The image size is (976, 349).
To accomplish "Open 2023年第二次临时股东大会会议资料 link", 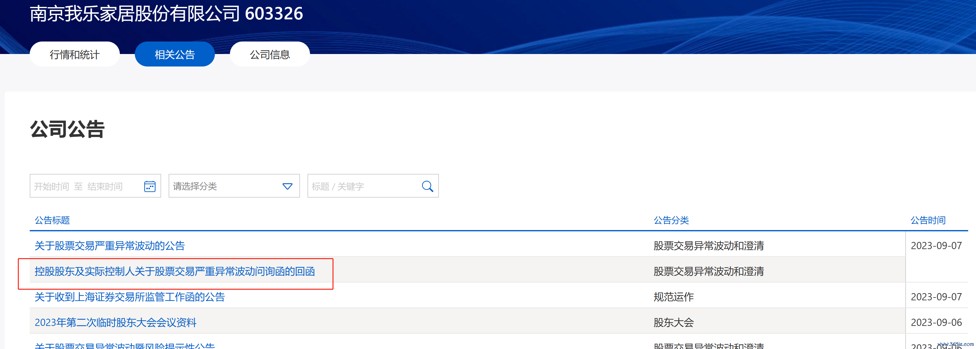I will pos(115,322).
